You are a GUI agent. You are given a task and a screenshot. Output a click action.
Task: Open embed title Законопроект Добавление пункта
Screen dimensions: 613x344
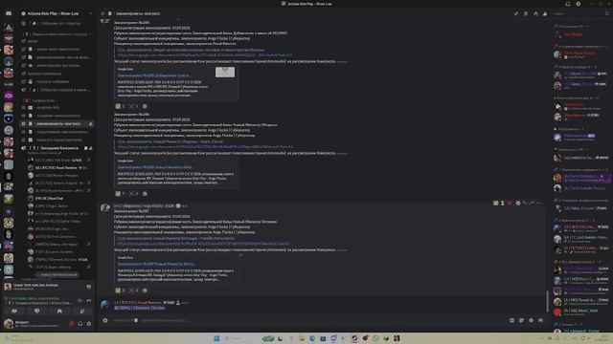pos(154,75)
